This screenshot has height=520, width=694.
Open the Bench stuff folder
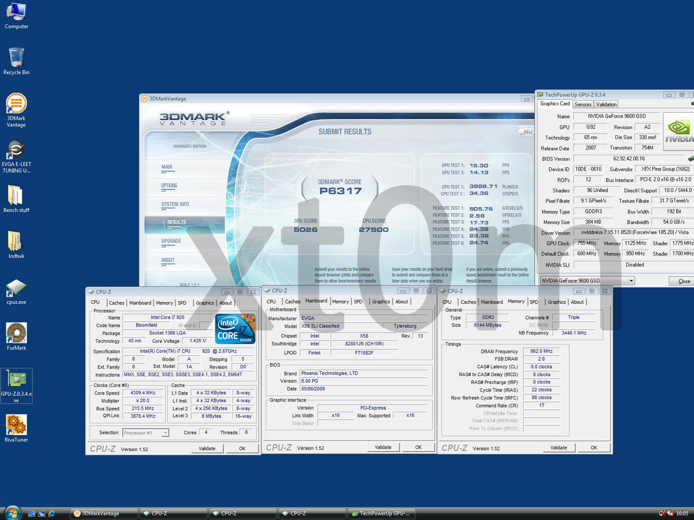pos(16,199)
